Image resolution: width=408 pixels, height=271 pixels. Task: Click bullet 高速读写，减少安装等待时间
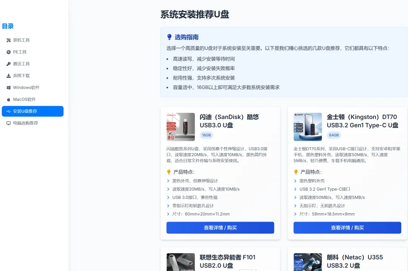coord(204,59)
